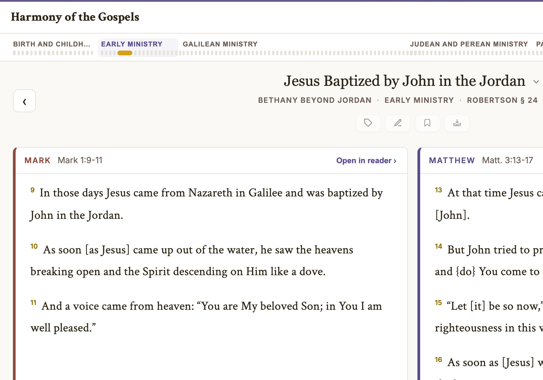Click the highlighted yellow timeline marker

click(125, 53)
